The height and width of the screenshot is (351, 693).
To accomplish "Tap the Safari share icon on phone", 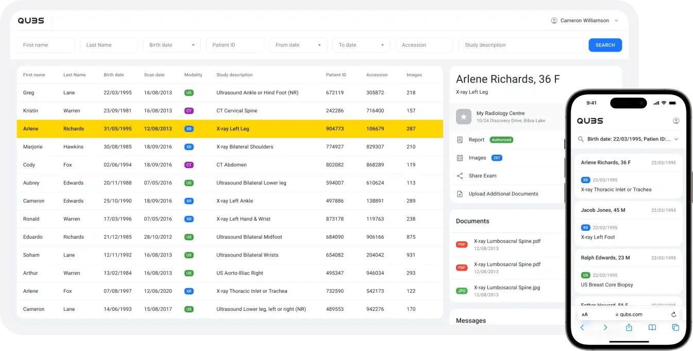I will [x=629, y=327].
